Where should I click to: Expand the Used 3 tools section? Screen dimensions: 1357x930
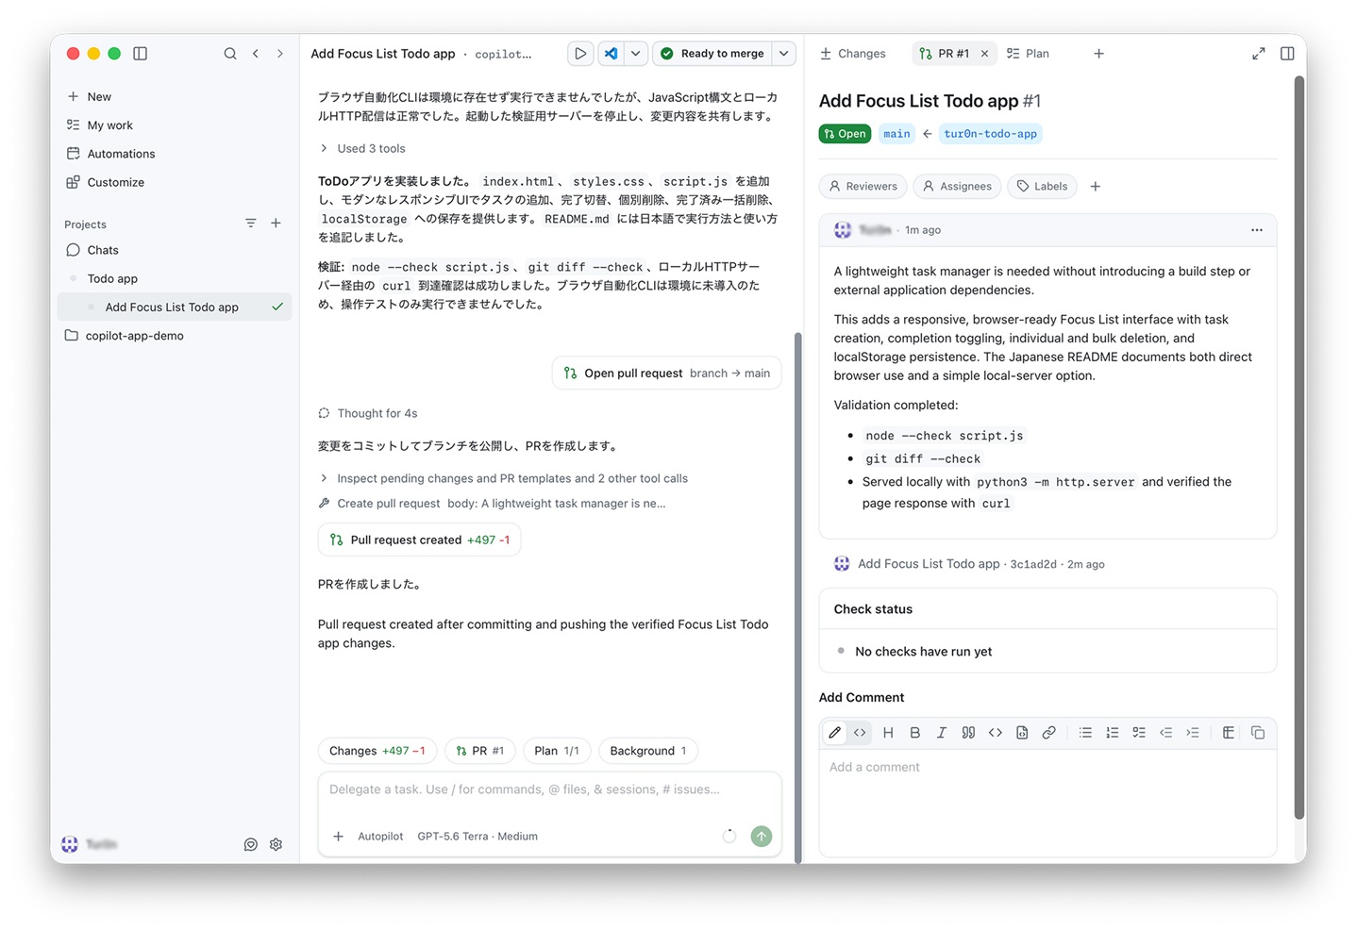coord(362,149)
